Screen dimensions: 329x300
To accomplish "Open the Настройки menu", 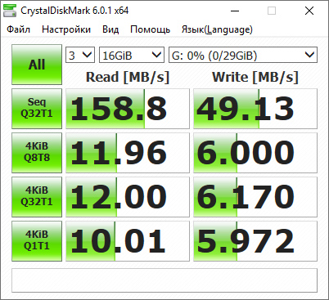I will (66, 29).
